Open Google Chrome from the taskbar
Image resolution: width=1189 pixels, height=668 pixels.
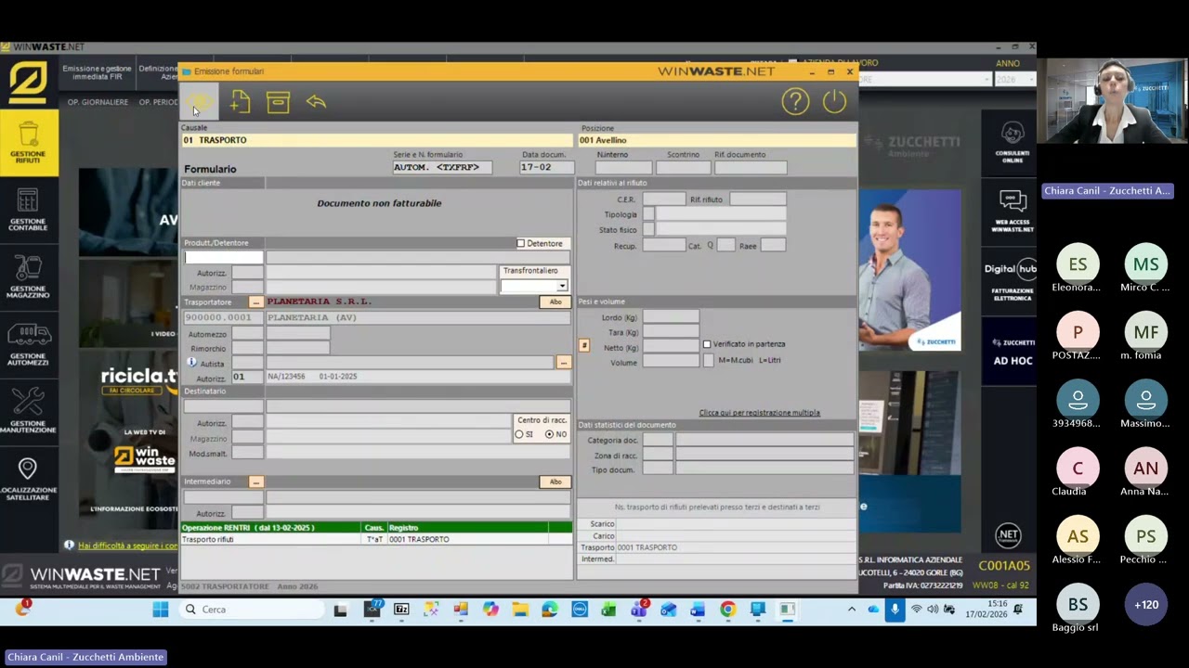pyautogui.click(x=727, y=610)
